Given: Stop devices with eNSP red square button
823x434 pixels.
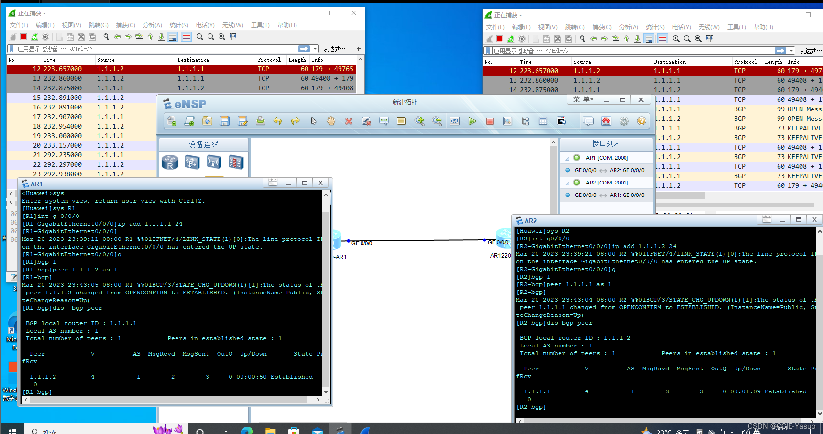Looking at the screenshot, I should pyautogui.click(x=490, y=121).
